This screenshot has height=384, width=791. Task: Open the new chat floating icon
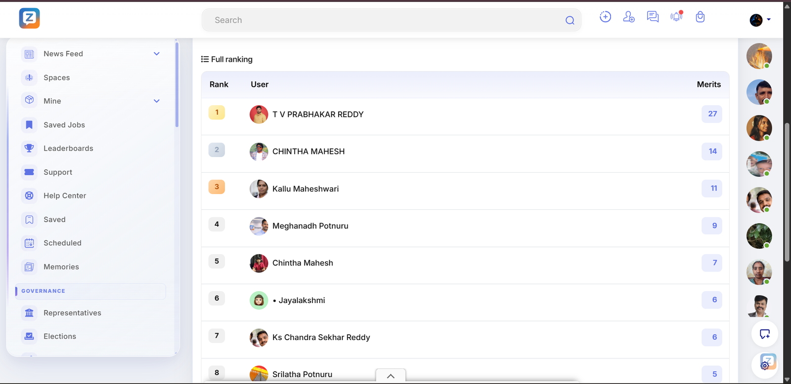tap(764, 334)
